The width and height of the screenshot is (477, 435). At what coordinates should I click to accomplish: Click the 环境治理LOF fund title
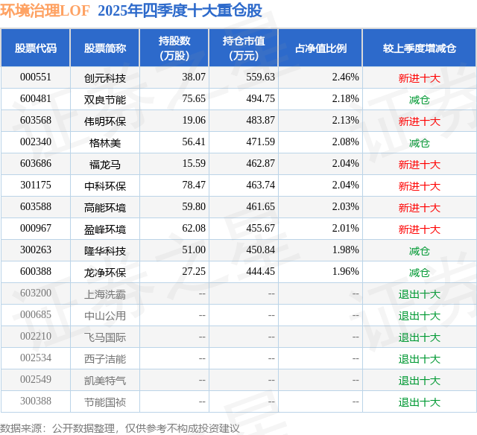45,11
